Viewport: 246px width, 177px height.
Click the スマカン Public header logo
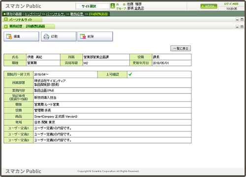coord(23,6)
